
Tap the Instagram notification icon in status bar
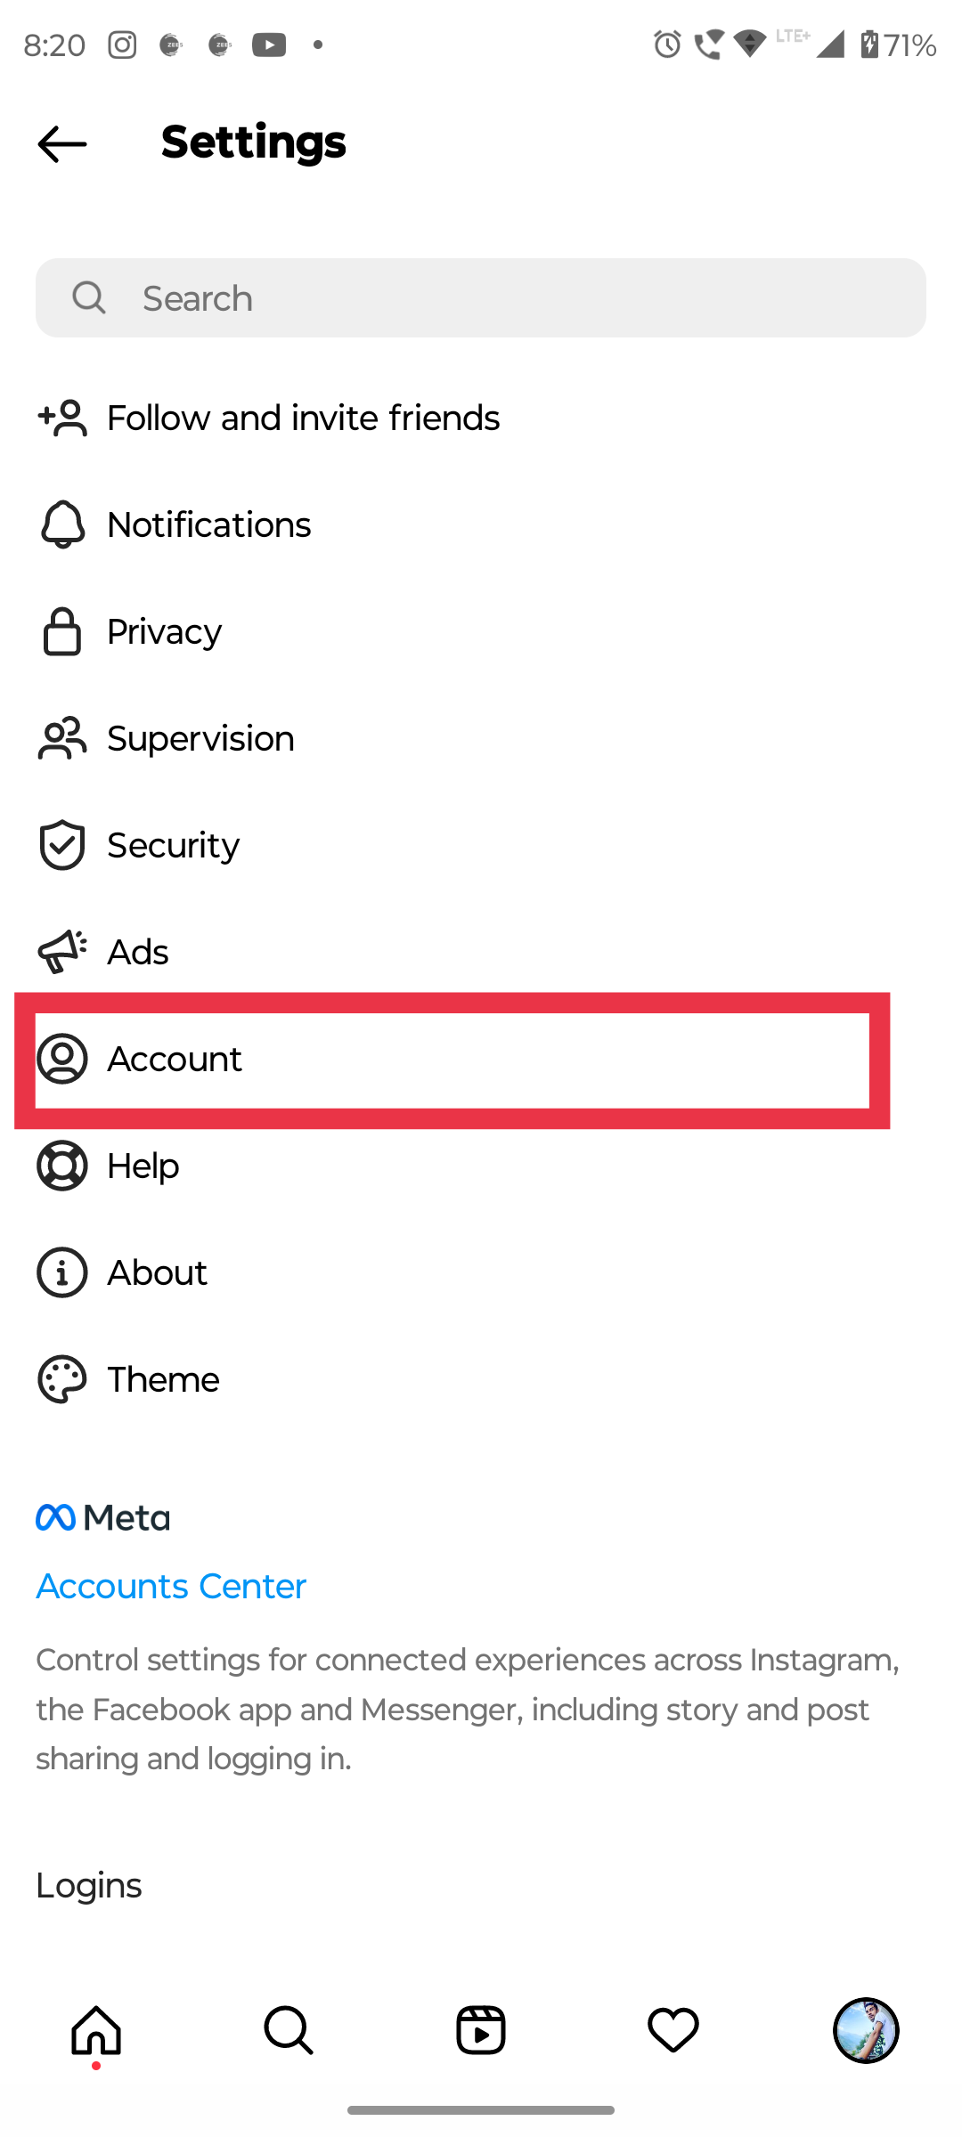click(x=122, y=45)
